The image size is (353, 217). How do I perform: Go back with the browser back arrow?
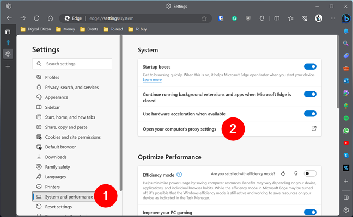coord(9,18)
